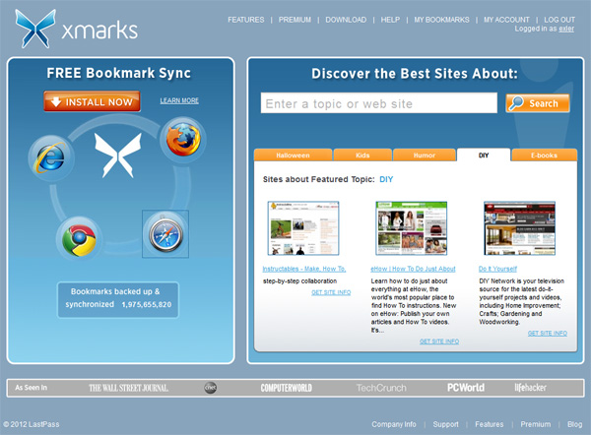
Task: Click the Internet Explorer browser icon
Action: click(51, 156)
